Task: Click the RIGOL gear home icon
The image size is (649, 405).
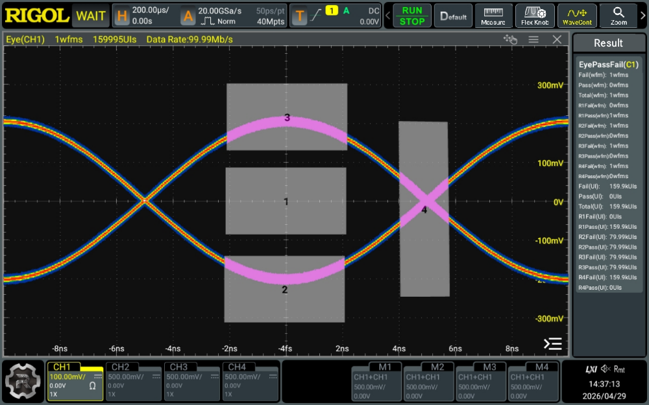Action: pos(23,381)
